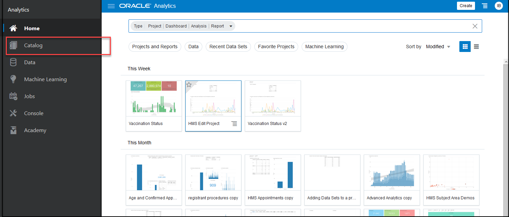Open actions menu on HMS Edit Project tile
509x217 pixels.
coord(234,124)
